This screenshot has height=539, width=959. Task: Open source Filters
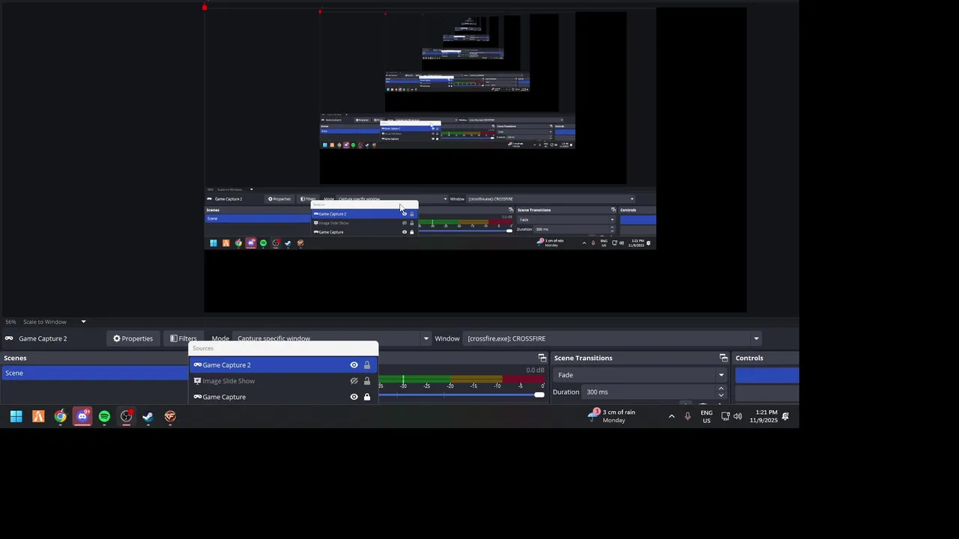click(183, 338)
